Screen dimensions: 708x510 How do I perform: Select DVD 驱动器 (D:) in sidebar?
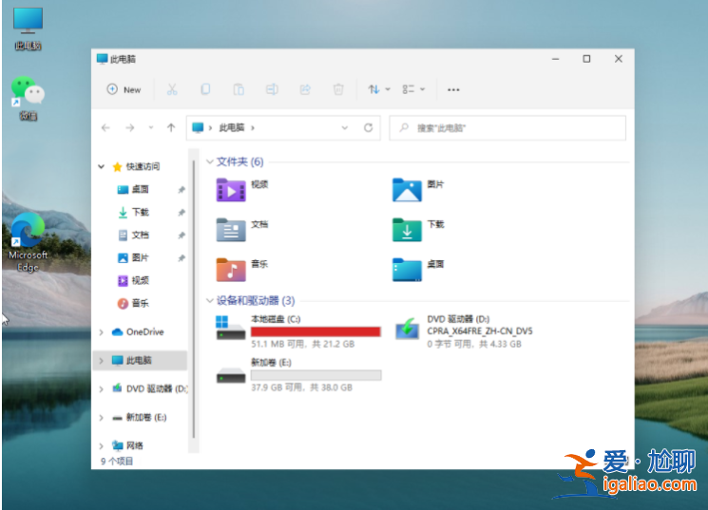coord(156,388)
